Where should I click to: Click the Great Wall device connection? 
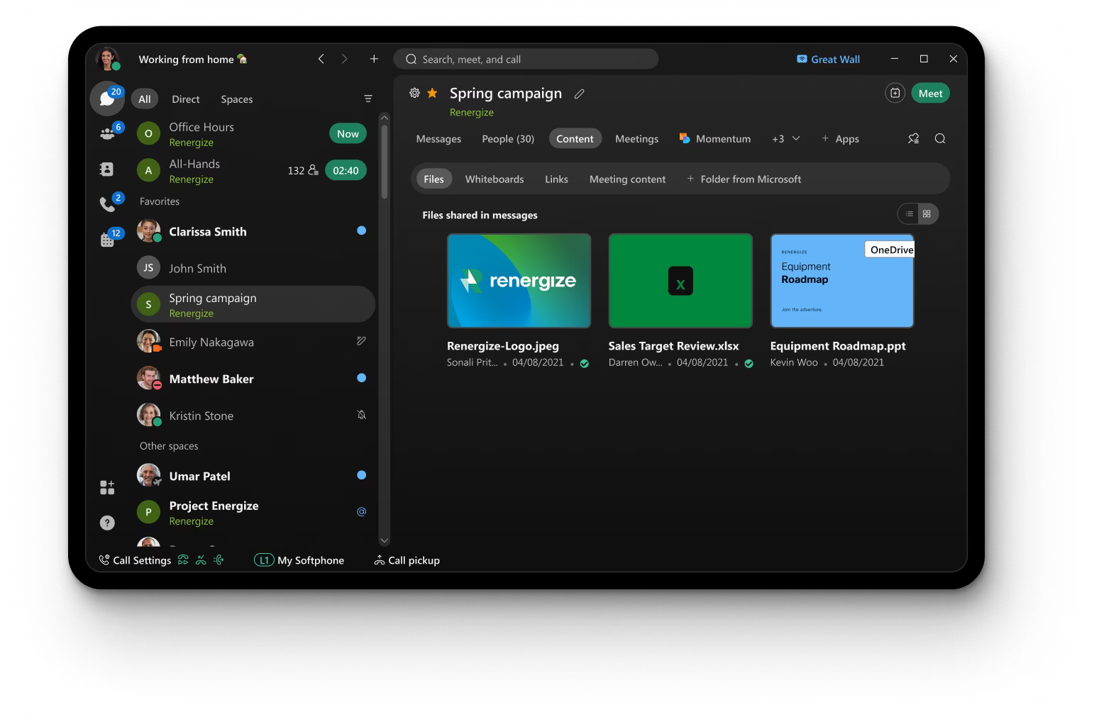coord(828,60)
